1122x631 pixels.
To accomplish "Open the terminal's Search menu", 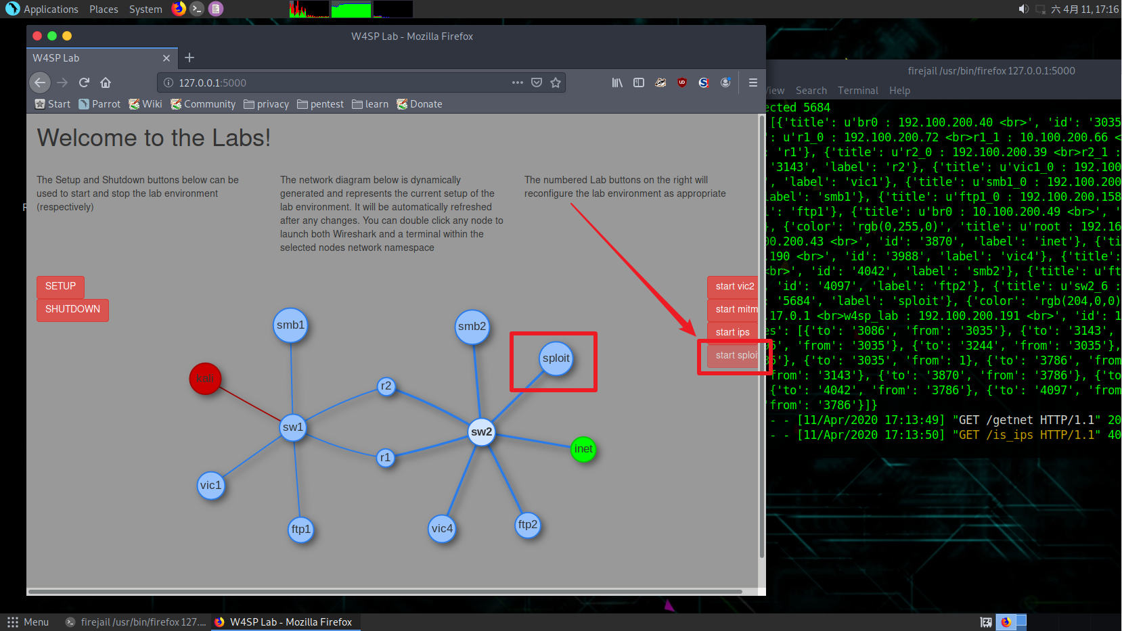I will pyautogui.click(x=811, y=91).
